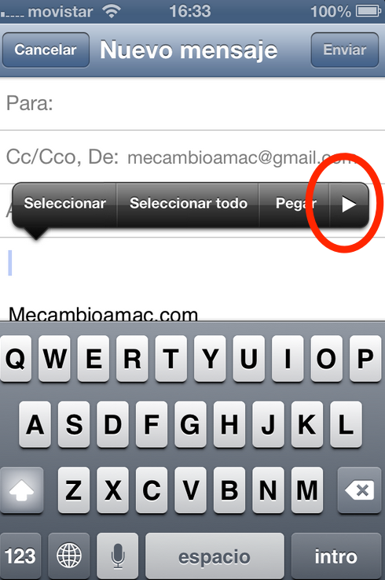The width and height of the screenshot is (385, 580).
Task: Tap the microphone dictation key
Action: click(x=118, y=556)
